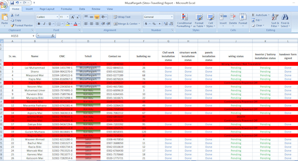This screenshot has height=161, width=298.
Task: Select the cell containing Lal Muhammad
Action: [35, 68]
